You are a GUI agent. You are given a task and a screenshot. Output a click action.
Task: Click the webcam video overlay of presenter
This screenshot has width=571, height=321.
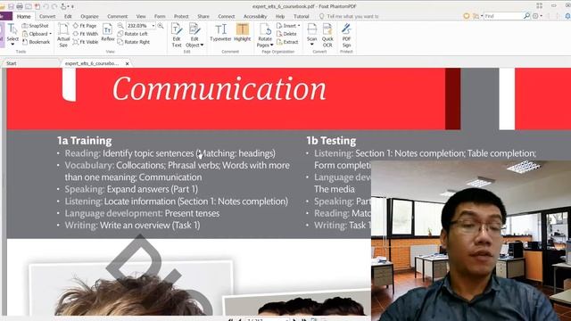click(471, 241)
